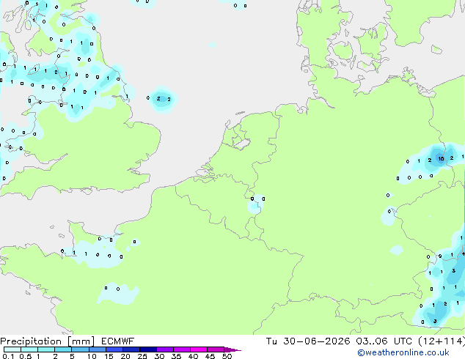Choose the dark blue swatch between 25 and 30

148,349
